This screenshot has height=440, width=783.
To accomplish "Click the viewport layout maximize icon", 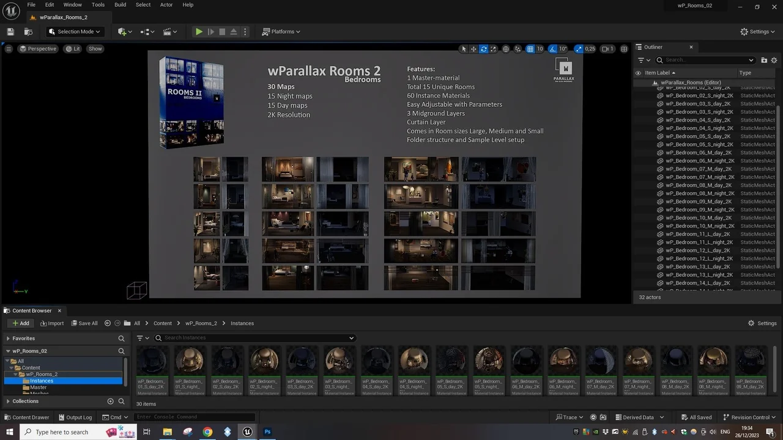I will pyautogui.click(x=624, y=49).
